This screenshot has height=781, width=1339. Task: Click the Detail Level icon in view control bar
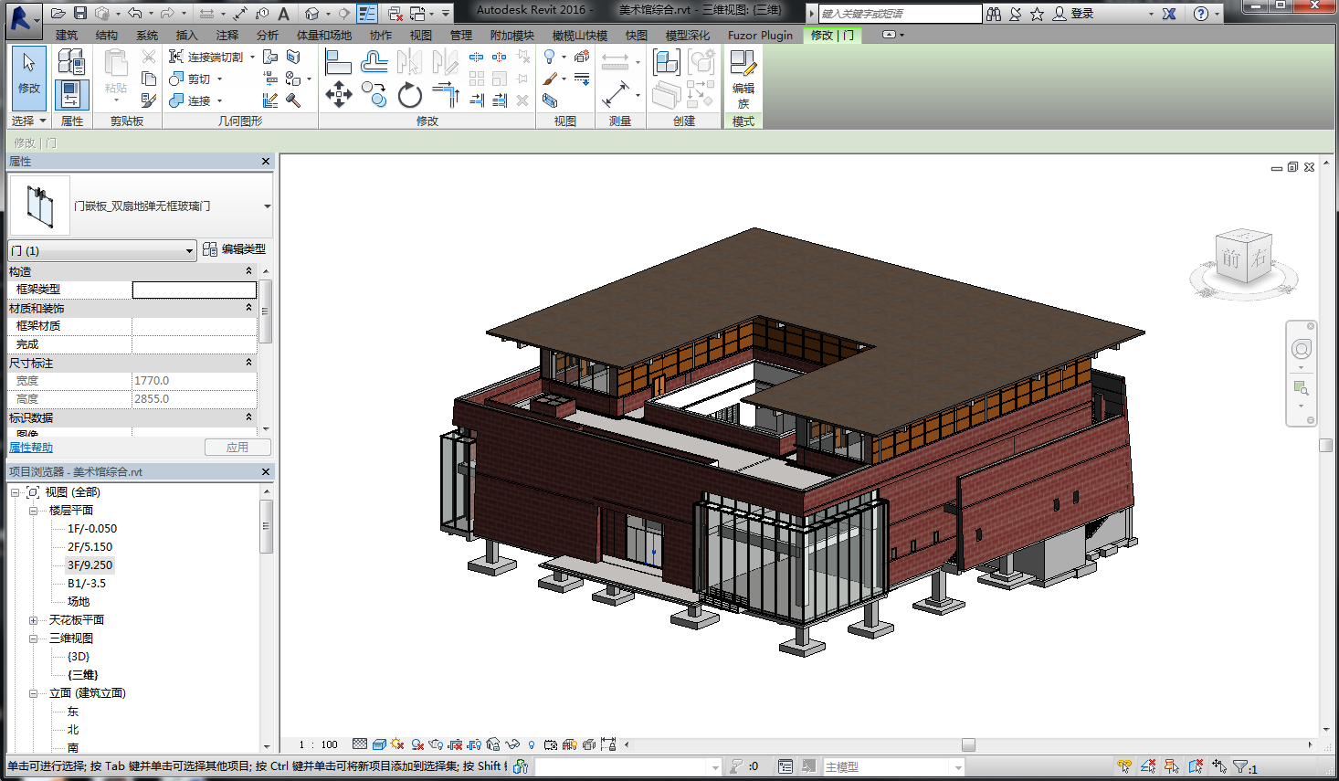tap(360, 744)
